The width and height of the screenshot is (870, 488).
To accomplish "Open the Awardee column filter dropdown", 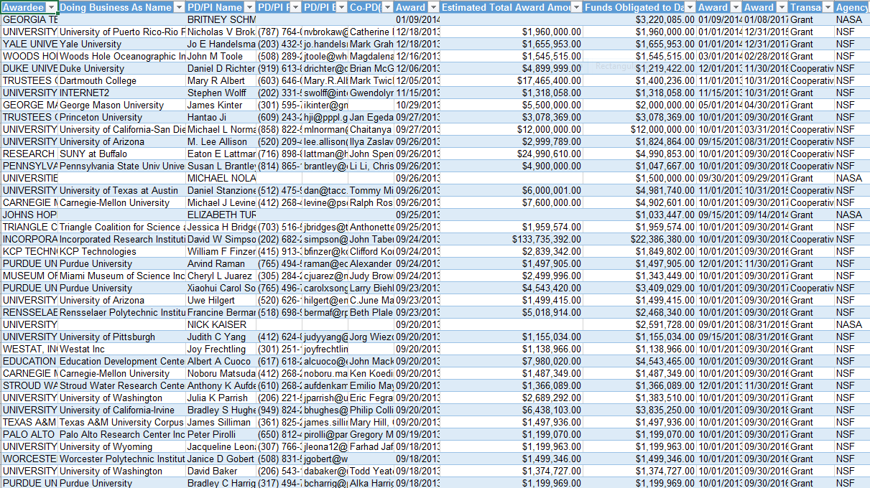I will 50,7.
